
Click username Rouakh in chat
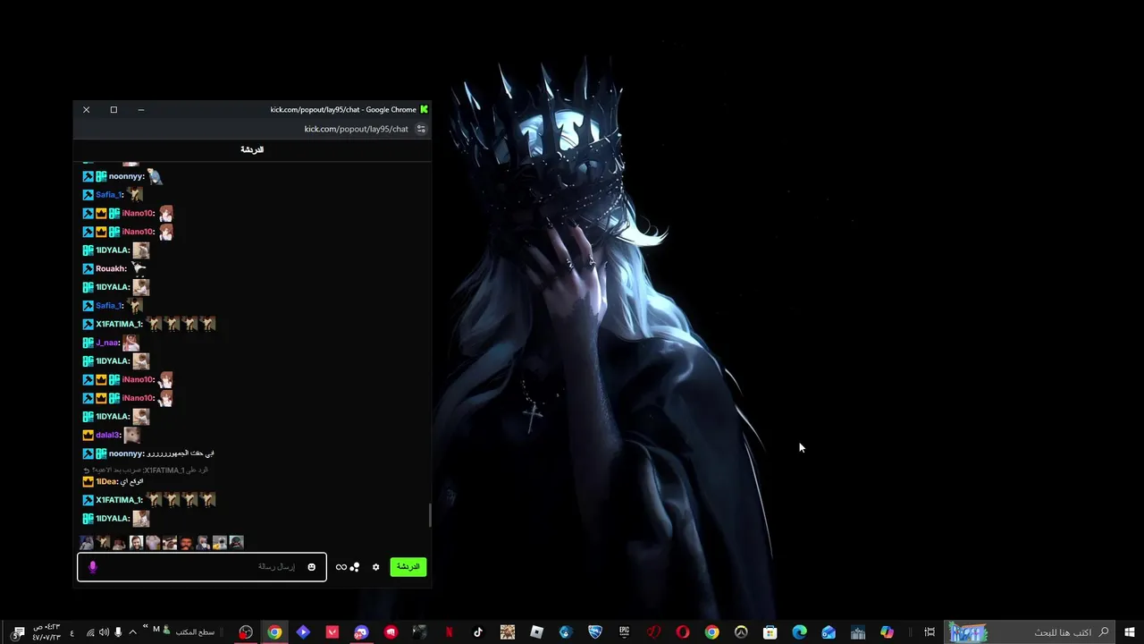tap(111, 268)
